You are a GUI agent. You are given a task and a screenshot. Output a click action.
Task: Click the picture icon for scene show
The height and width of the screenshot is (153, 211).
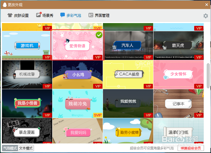tap(39, 15)
